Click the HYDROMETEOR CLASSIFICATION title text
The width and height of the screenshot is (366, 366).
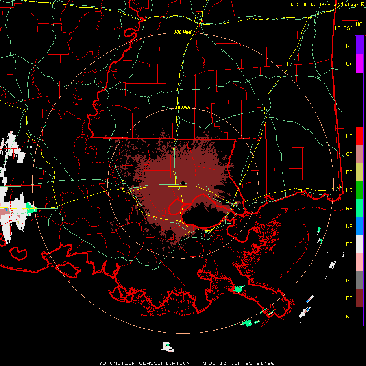click(x=143, y=363)
